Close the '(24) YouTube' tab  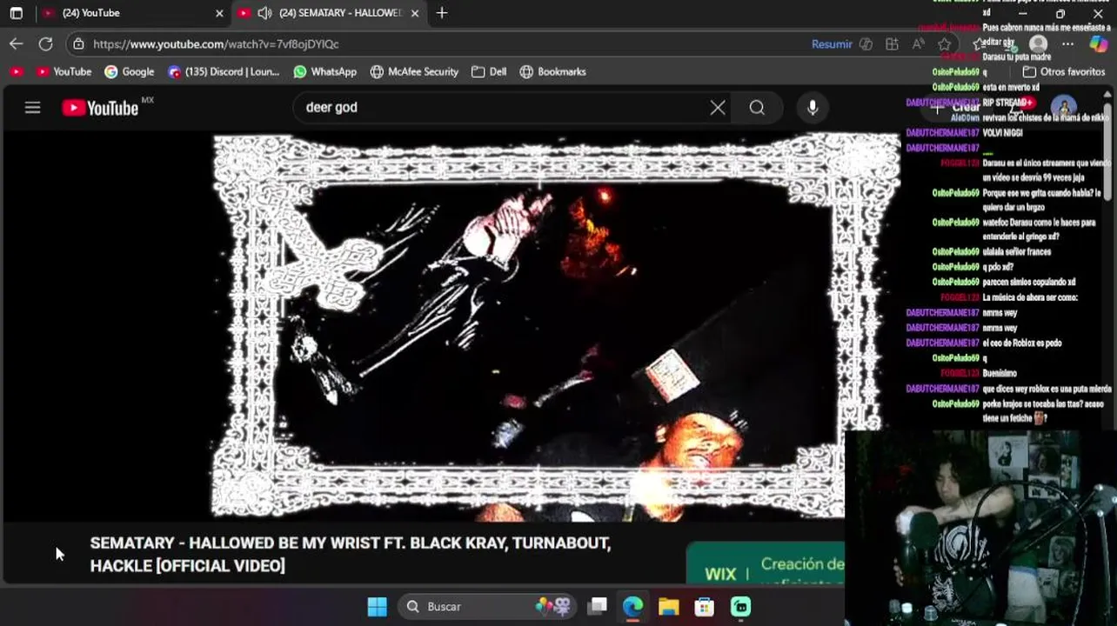click(219, 13)
